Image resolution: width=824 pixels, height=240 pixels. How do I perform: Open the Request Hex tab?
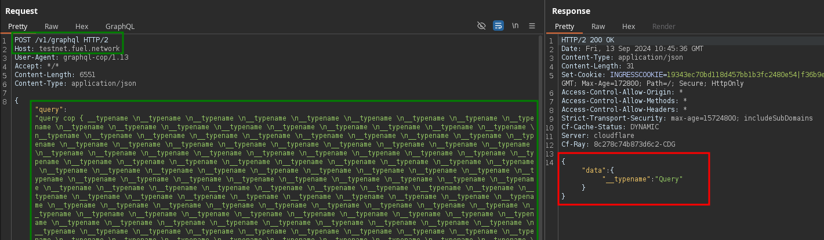(x=82, y=26)
